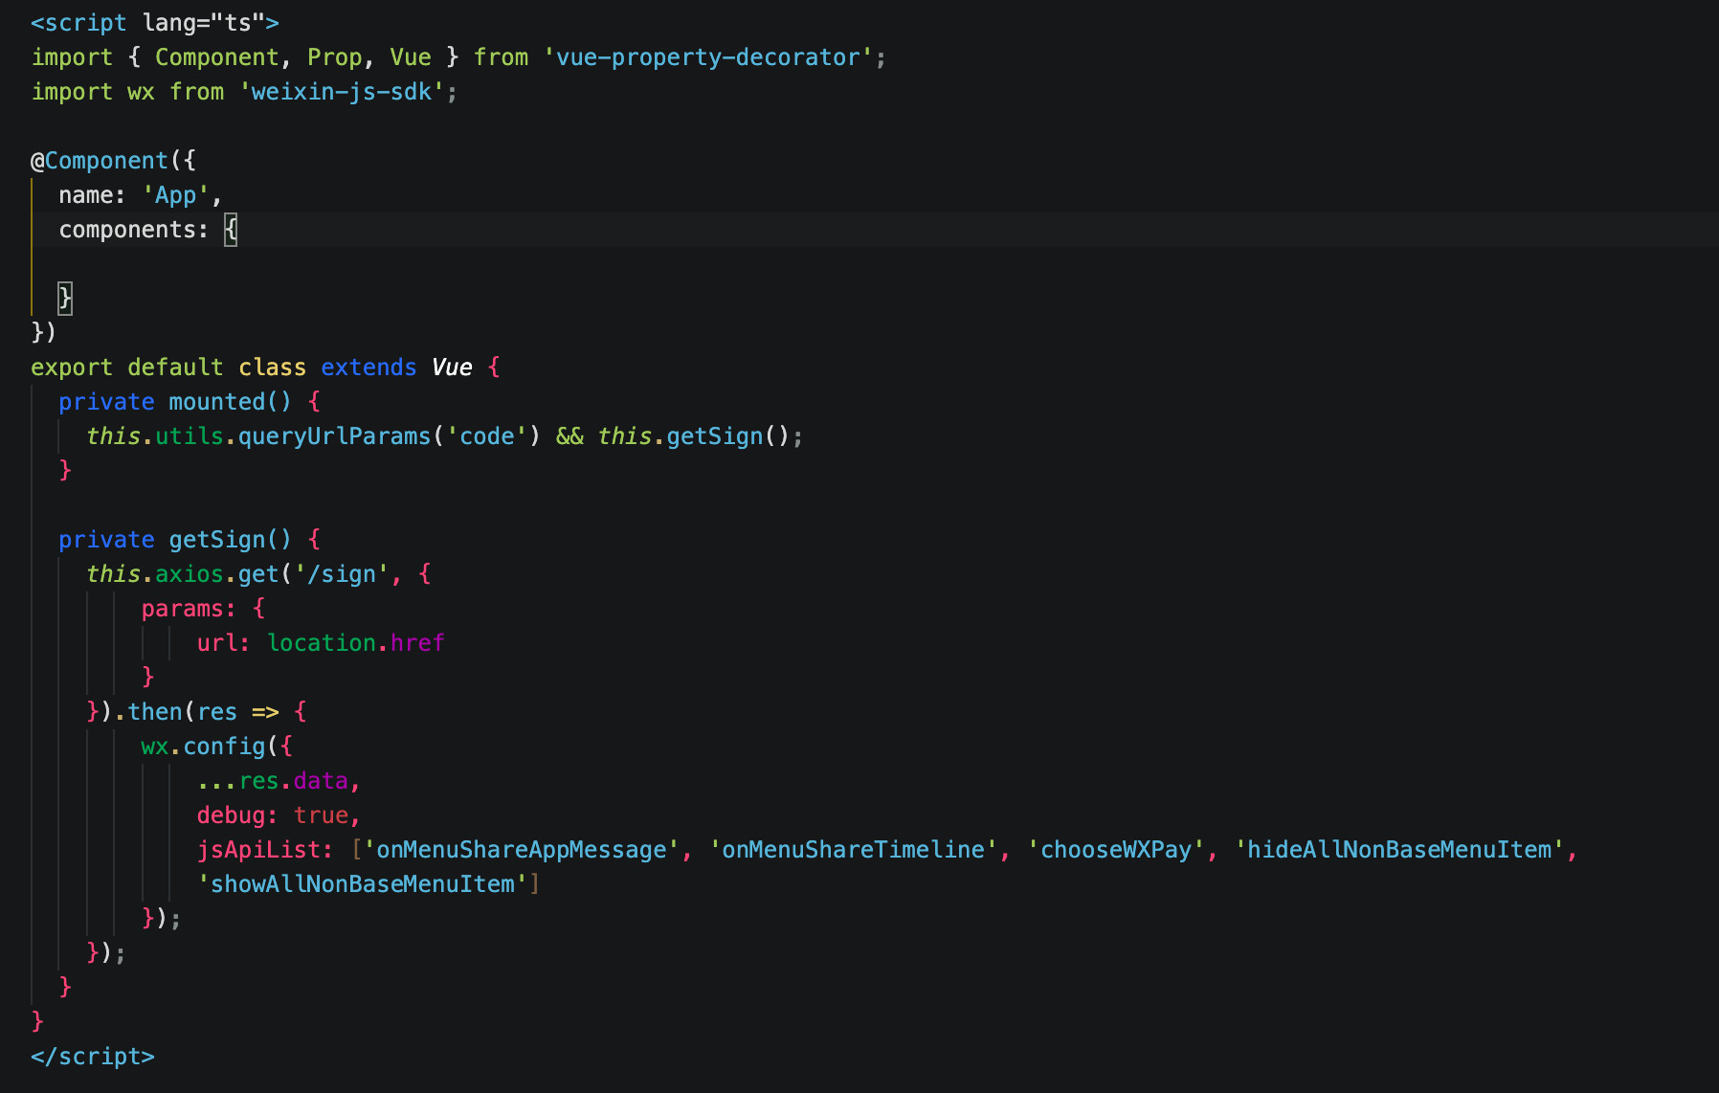
Task: Click the @Component decorator
Action: tap(100, 161)
